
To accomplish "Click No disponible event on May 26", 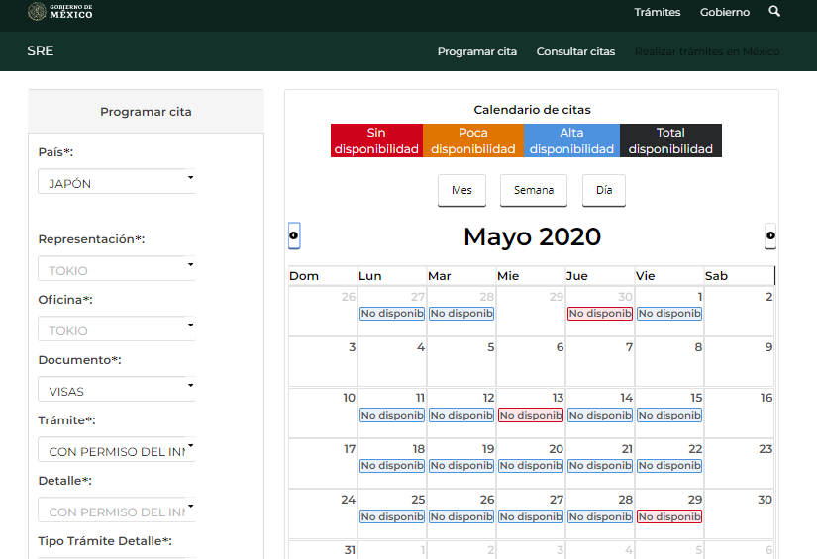I will [x=461, y=516].
